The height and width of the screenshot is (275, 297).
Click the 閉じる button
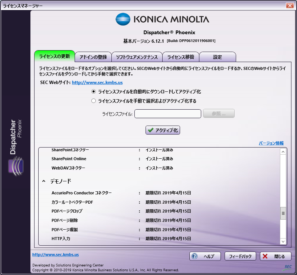(x=275, y=256)
